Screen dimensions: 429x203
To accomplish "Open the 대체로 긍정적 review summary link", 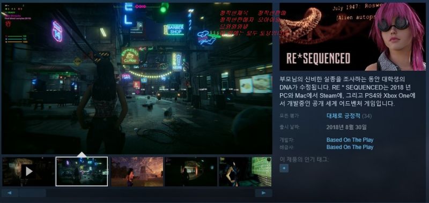I will pos(343,116).
